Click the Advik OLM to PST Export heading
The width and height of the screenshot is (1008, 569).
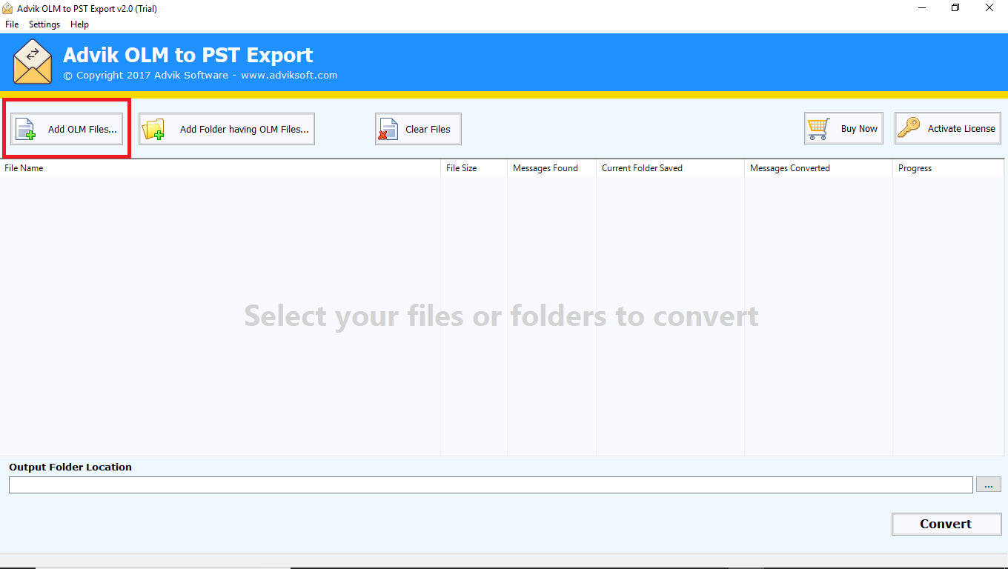[188, 55]
